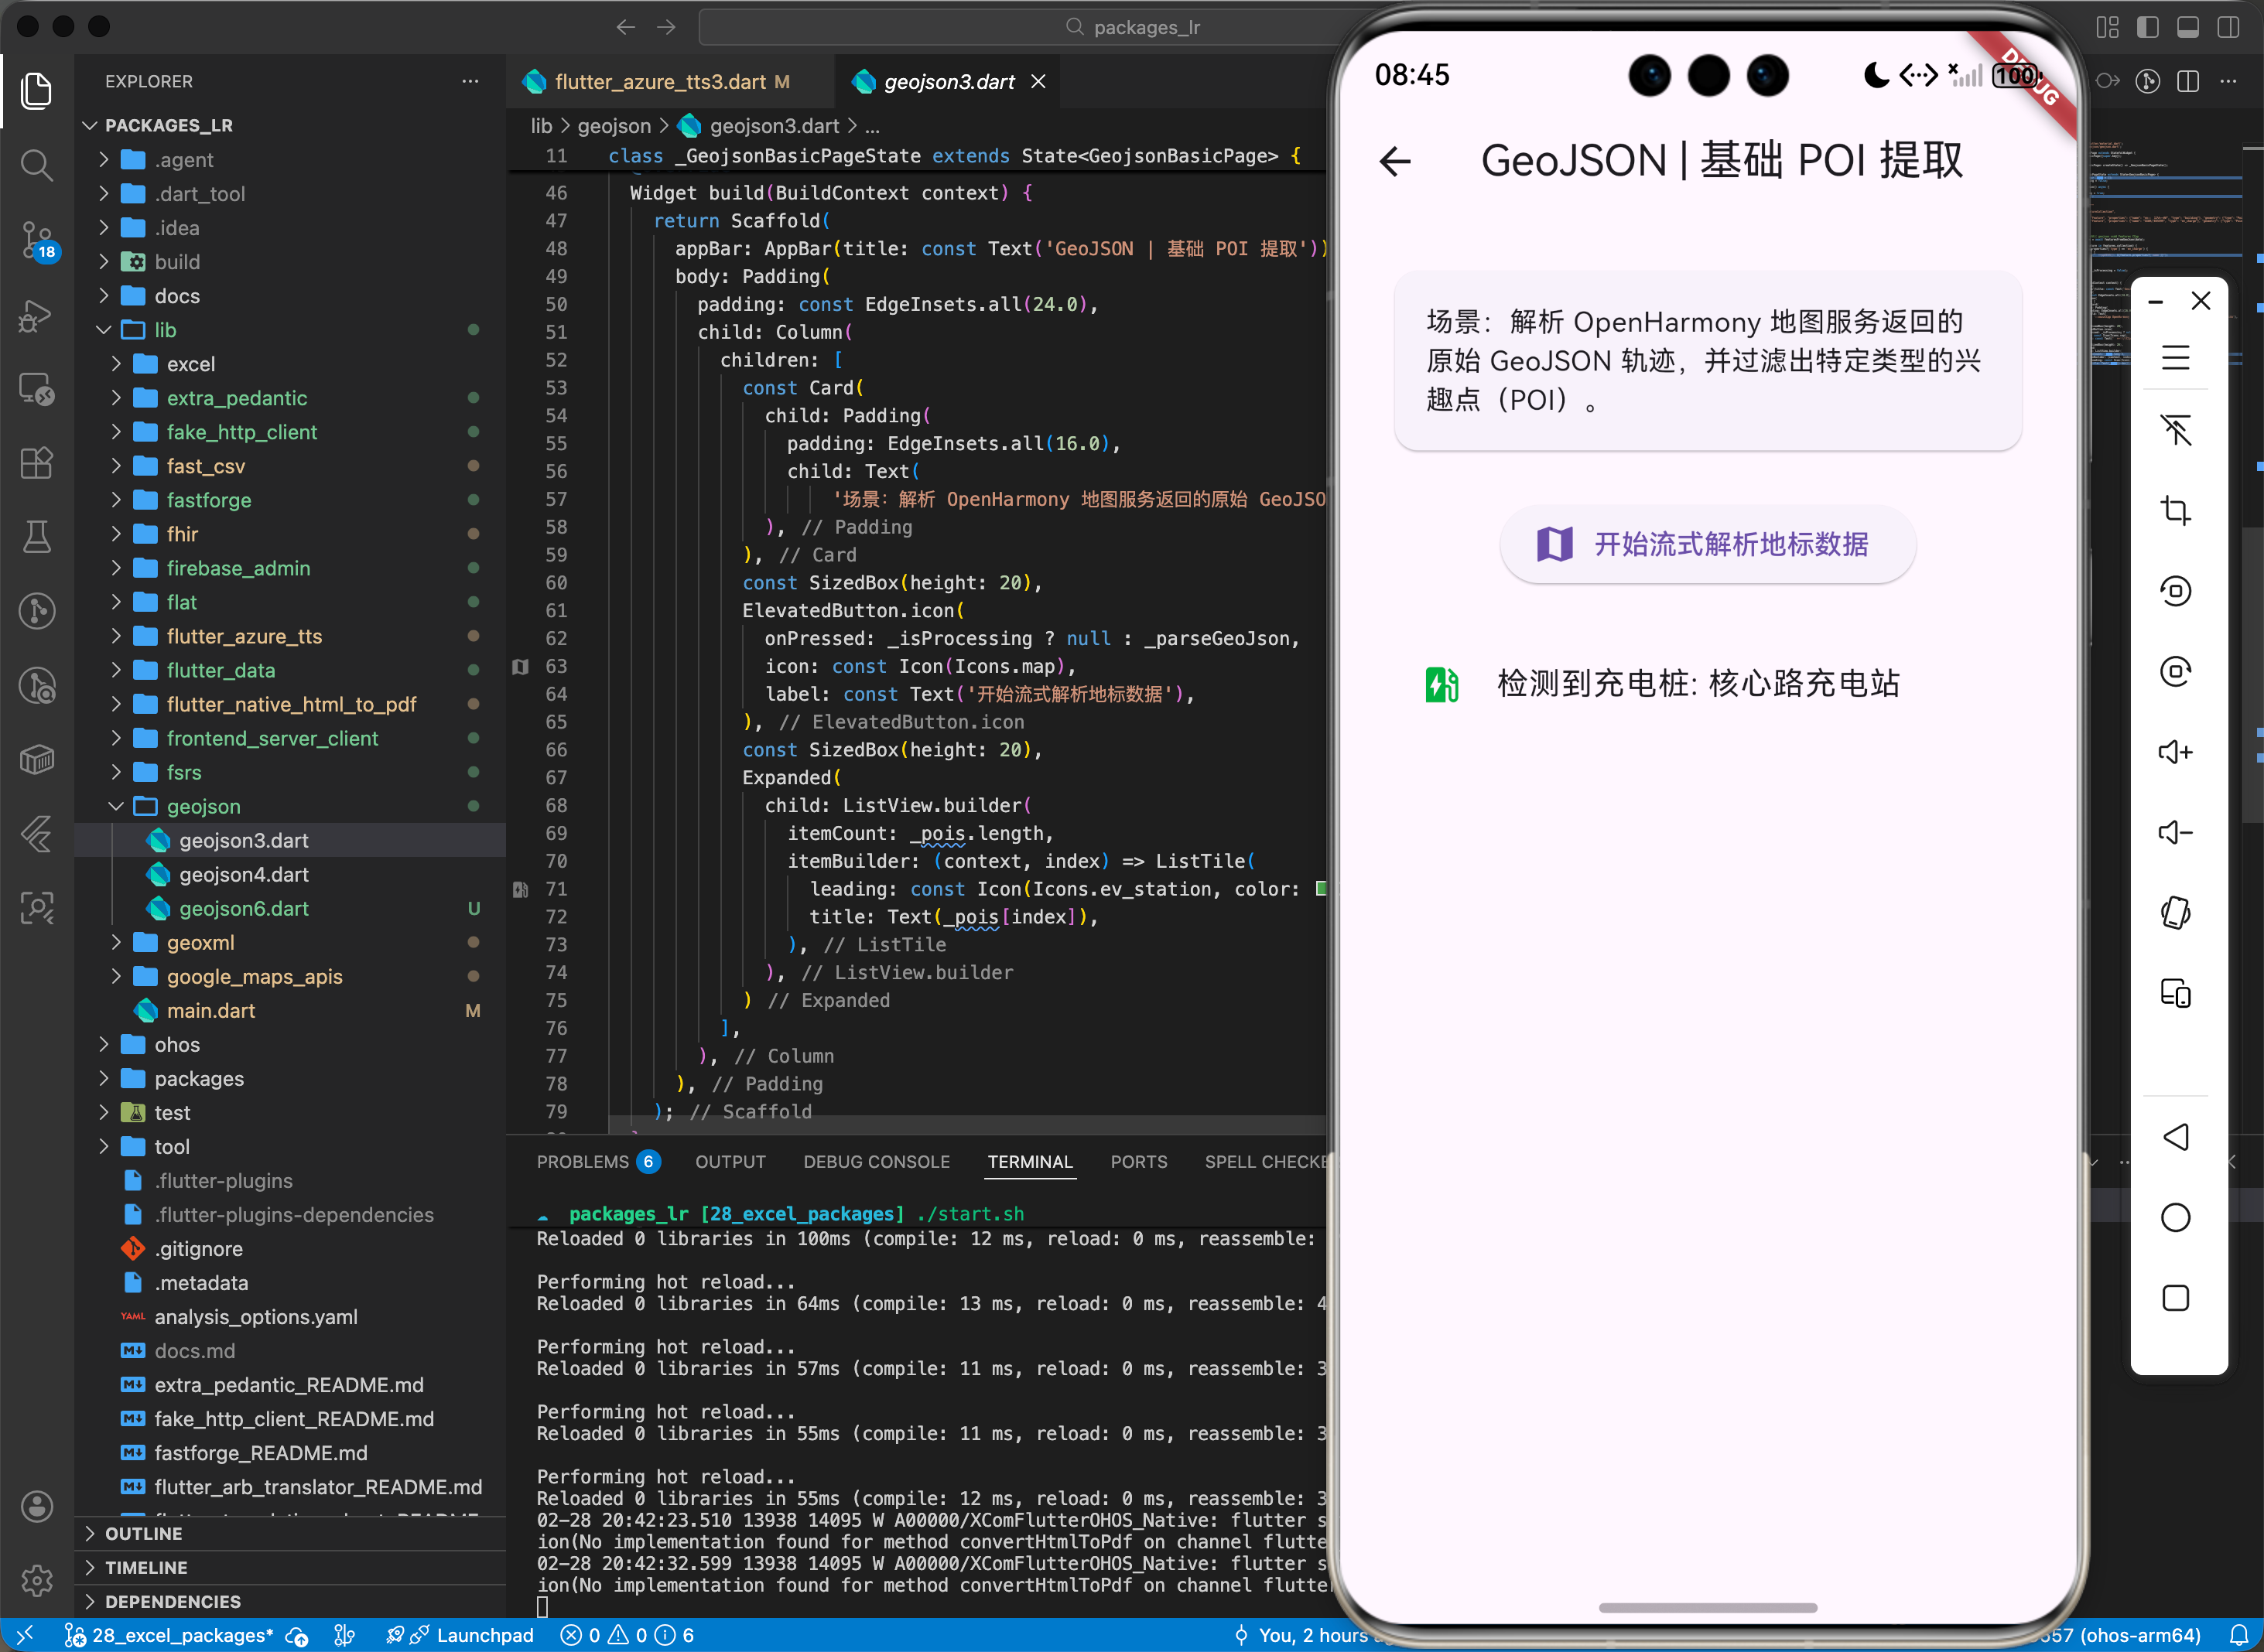Click the emulator home circle button
The width and height of the screenshot is (2264, 1652).
coord(2176,1217)
